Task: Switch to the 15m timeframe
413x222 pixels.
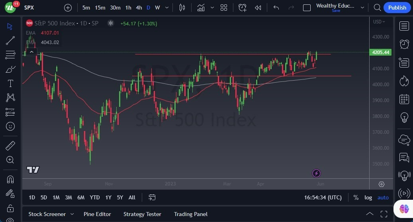Action: pos(100,8)
